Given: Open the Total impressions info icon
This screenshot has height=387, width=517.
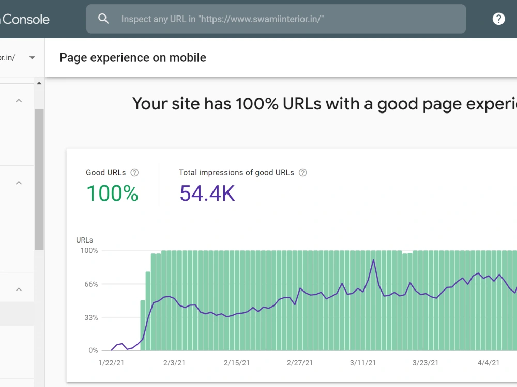Looking at the screenshot, I should pyautogui.click(x=302, y=173).
